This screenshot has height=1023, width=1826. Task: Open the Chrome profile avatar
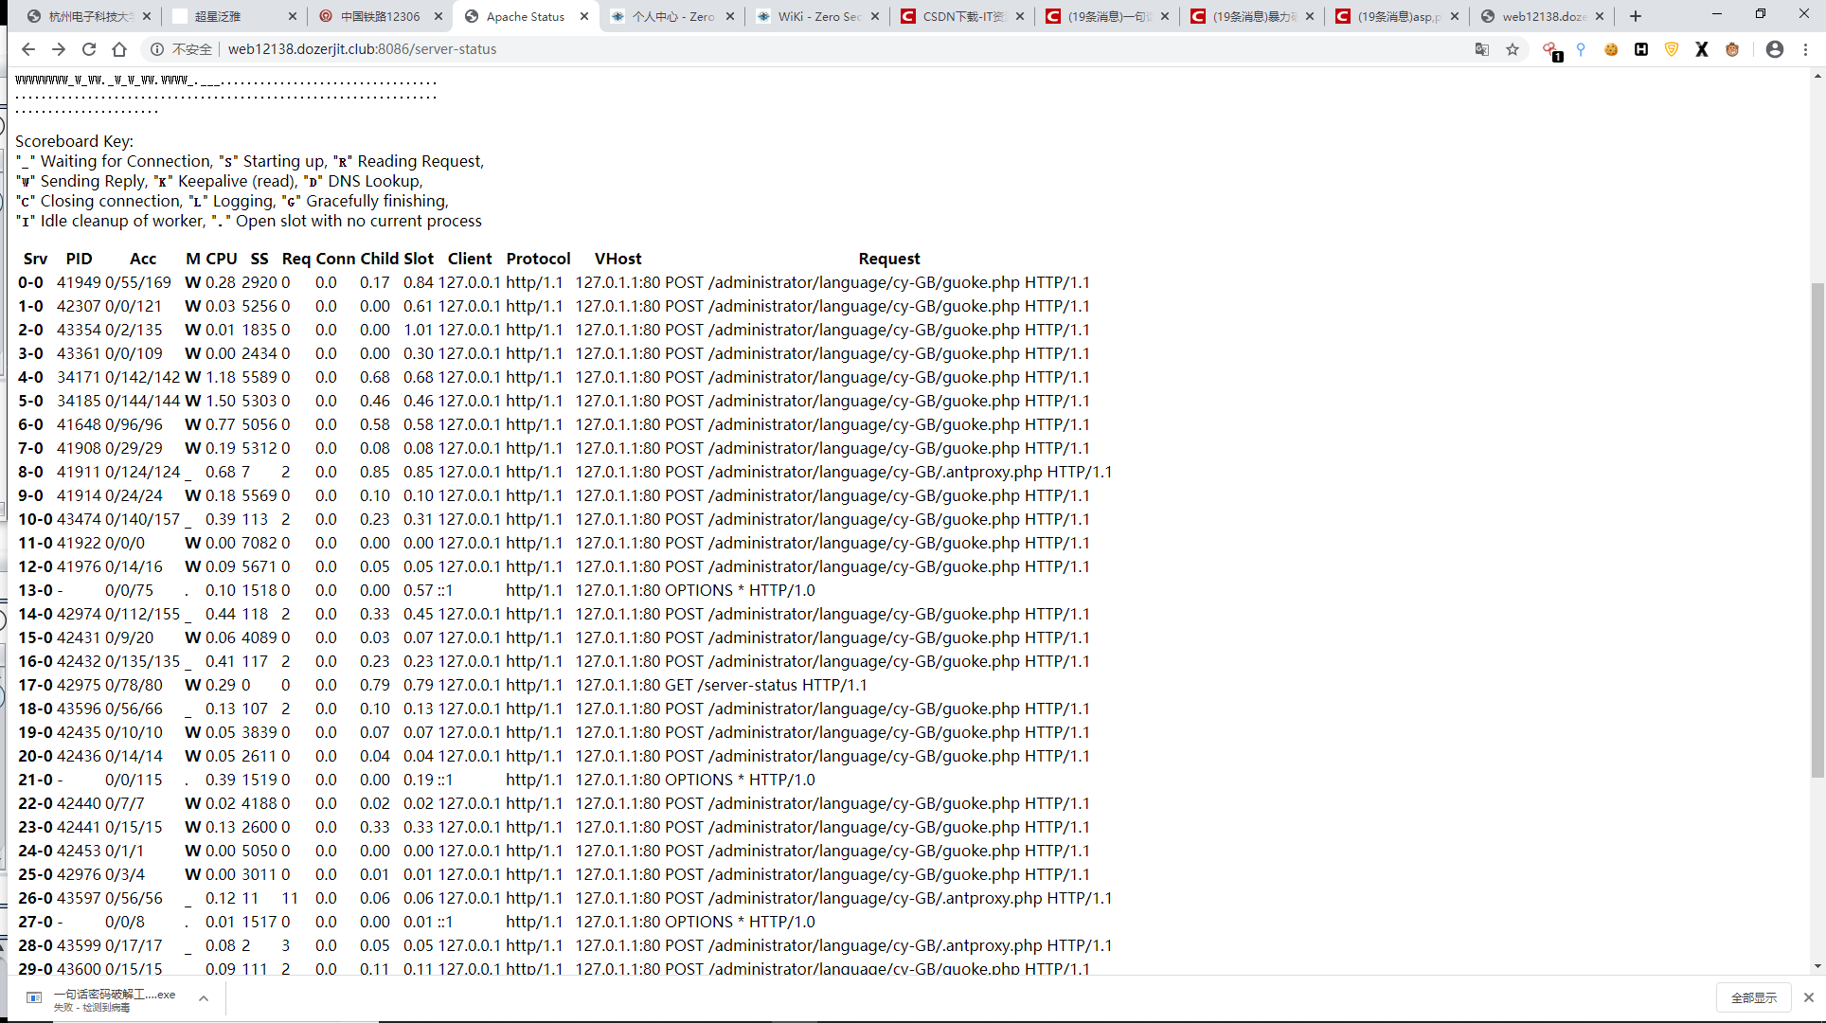click(x=1775, y=49)
